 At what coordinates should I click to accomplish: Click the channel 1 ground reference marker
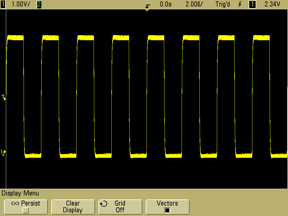pyautogui.click(x=3, y=153)
